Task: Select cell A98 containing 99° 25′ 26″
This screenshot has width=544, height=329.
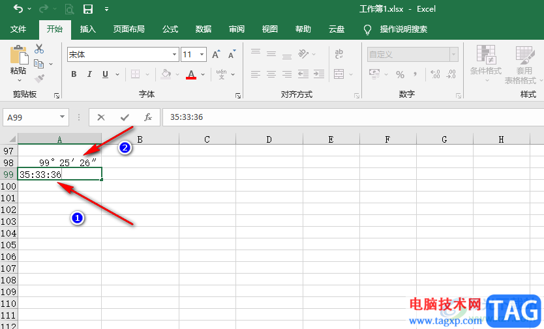Action: pos(59,162)
